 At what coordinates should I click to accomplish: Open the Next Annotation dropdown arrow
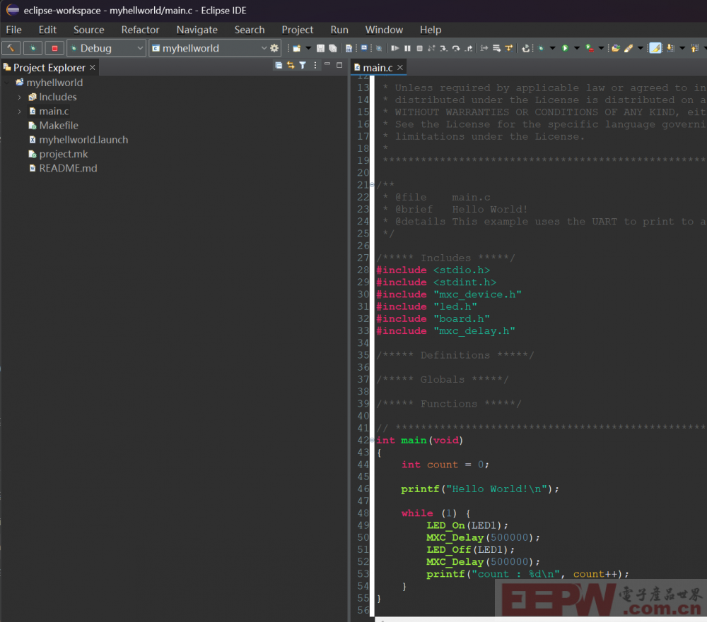(682, 48)
